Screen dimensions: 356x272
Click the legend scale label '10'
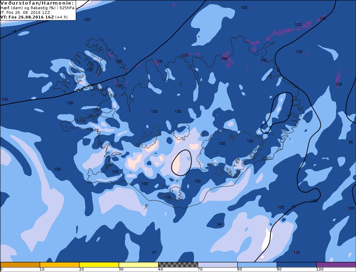42,269
